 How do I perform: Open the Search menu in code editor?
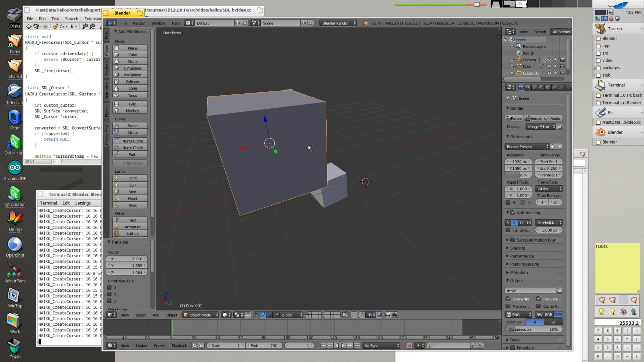(x=72, y=19)
